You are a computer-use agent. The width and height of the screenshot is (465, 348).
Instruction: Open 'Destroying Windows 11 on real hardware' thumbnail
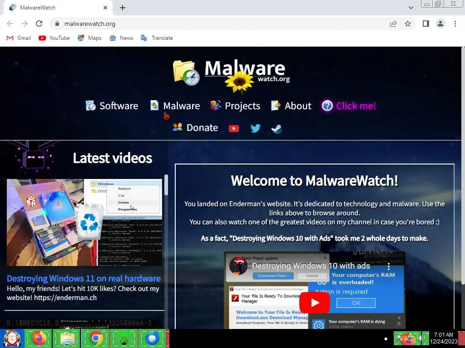pyautogui.click(x=84, y=222)
